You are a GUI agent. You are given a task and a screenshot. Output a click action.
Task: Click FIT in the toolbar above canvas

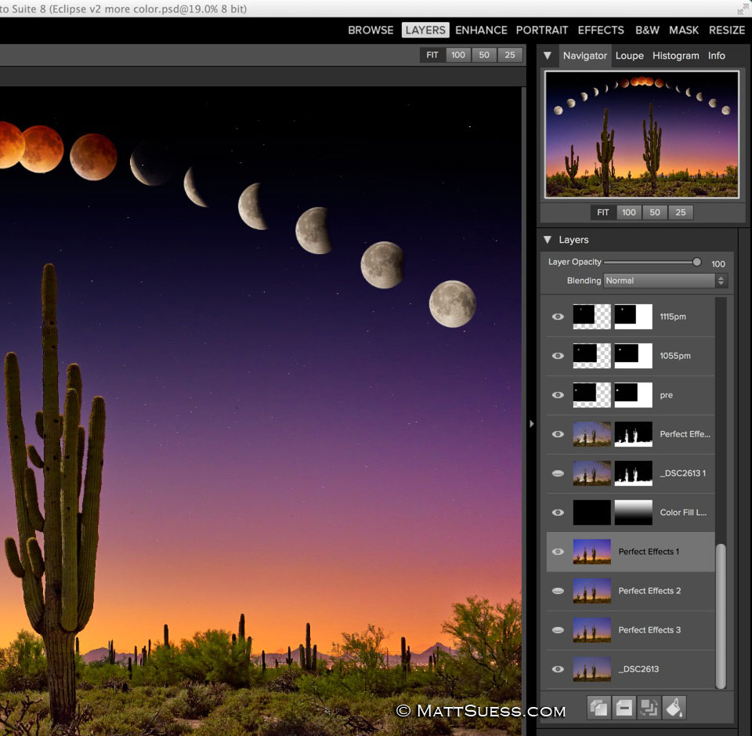432,55
